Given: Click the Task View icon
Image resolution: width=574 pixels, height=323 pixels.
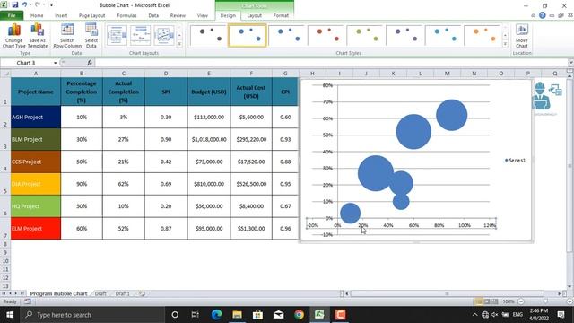Looking at the screenshot, I should tap(196, 315).
